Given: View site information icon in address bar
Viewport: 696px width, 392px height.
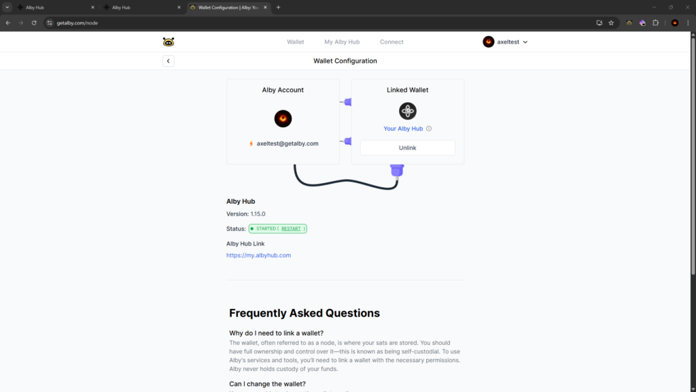Looking at the screenshot, I should point(50,22).
